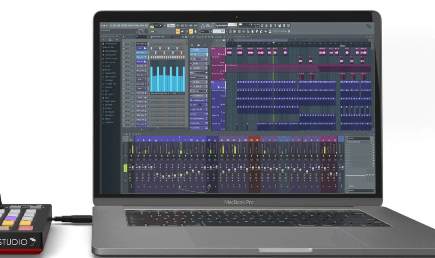Toggle the loop recording icon
This screenshot has width=435, height=258.
[x=196, y=25]
